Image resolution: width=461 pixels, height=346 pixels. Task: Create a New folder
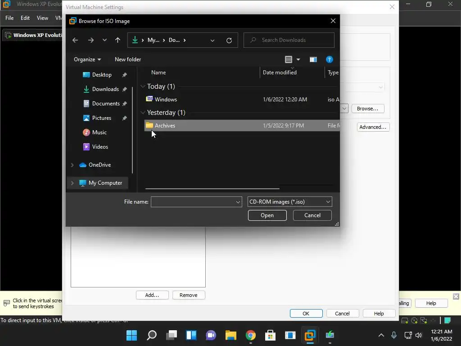[x=128, y=59]
